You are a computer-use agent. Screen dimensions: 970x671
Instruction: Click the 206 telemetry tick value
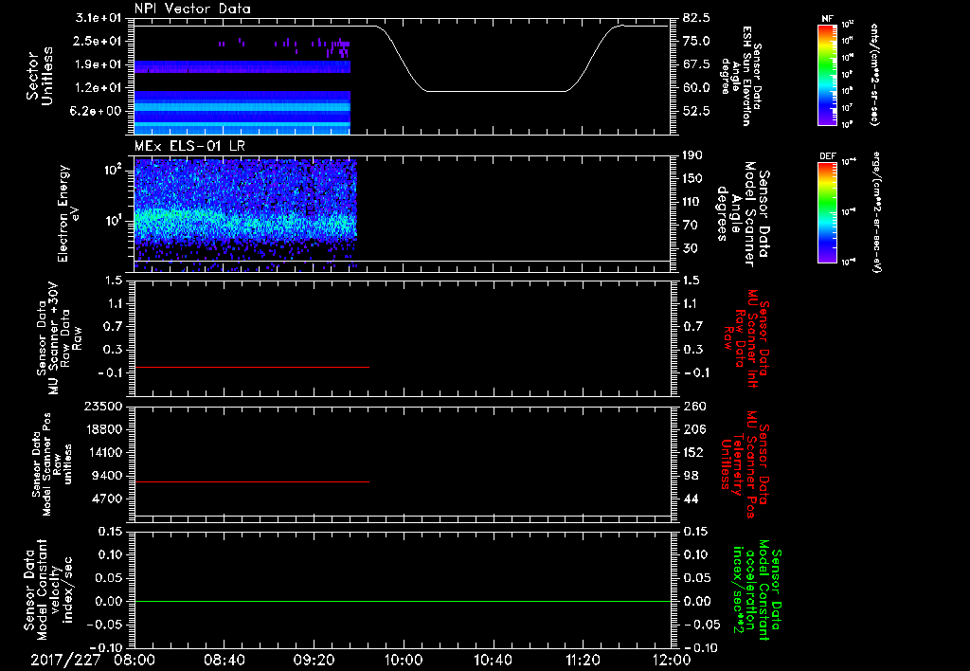(693, 429)
